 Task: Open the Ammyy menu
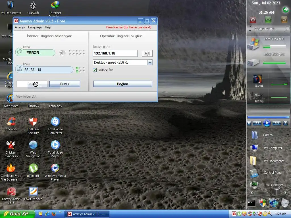[20, 27]
